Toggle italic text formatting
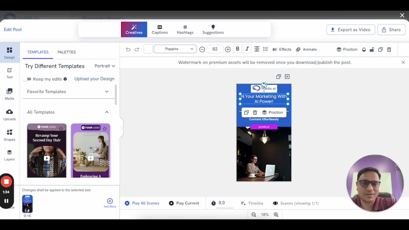Screen dimensions: 409x230 [x=247, y=49]
